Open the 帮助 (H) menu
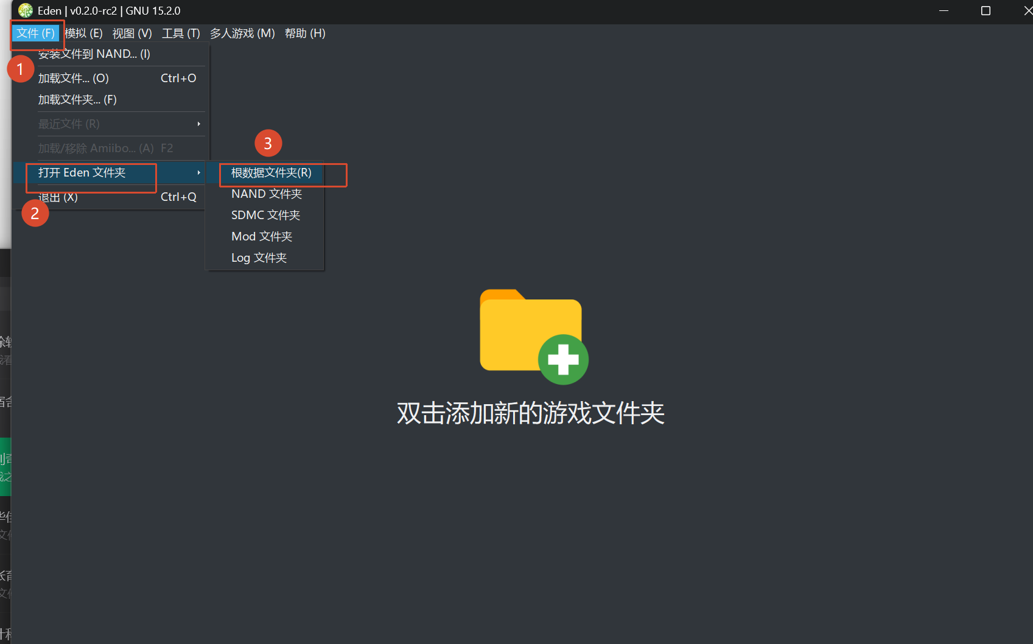The image size is (1033, 644). [305, 33]
